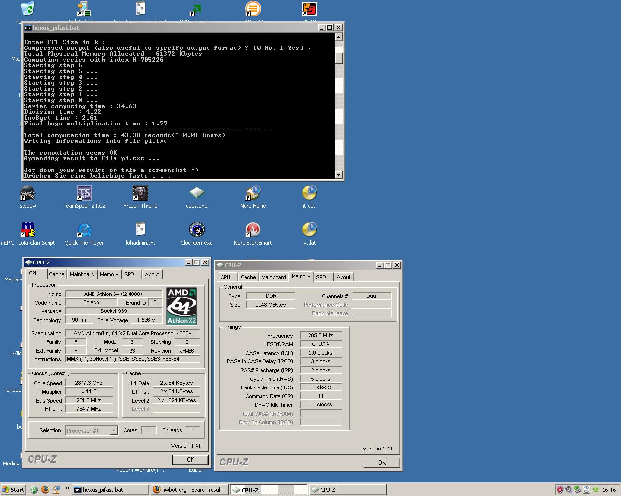This screenshot has height=496, width=621.
Task: Click the Level 2 cache value 2 x 1024 KBytes
Action: click(x=177, y=400)
